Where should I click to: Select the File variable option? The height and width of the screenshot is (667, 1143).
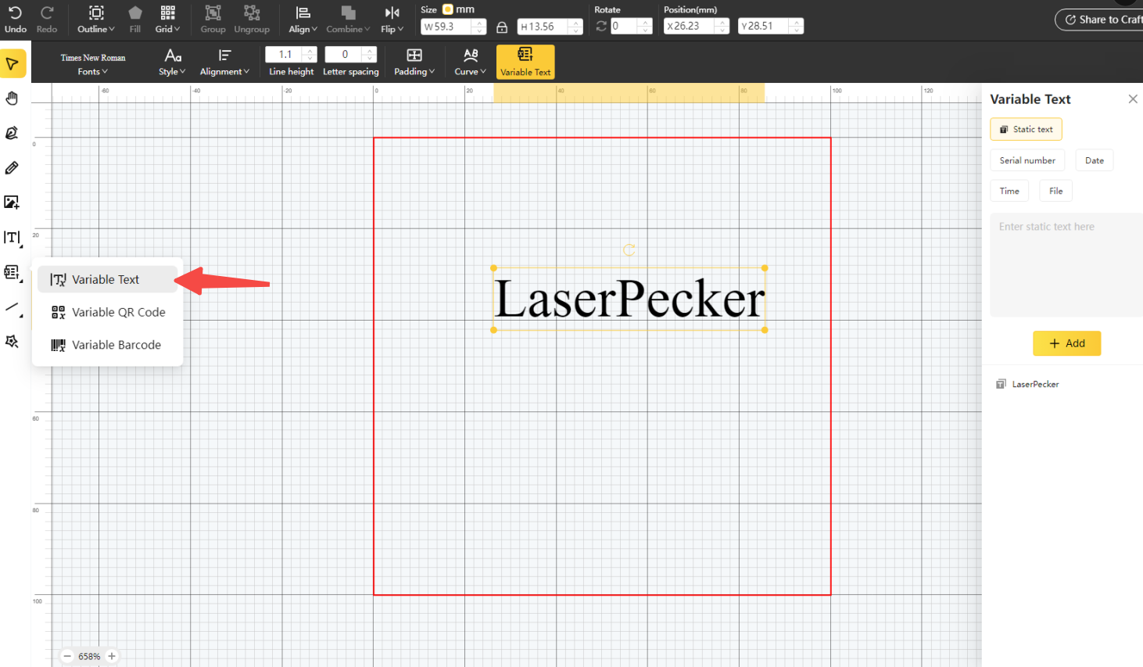point(1055,191)
